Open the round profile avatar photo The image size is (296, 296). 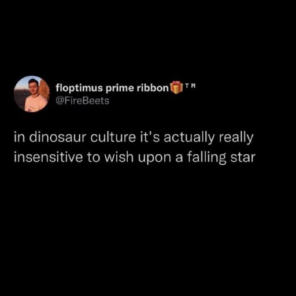pos(32,94)
